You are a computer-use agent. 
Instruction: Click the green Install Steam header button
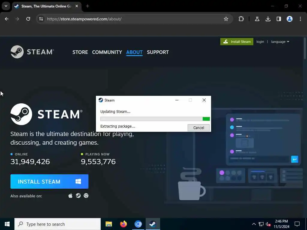(x=237, y=42)
